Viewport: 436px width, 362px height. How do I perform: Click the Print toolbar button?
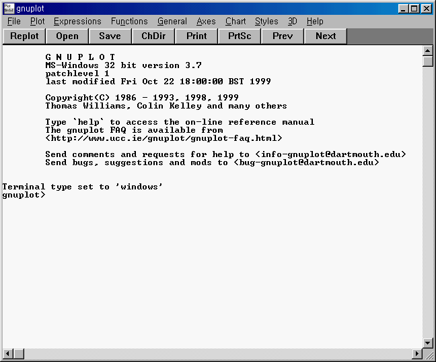(196, 36)
